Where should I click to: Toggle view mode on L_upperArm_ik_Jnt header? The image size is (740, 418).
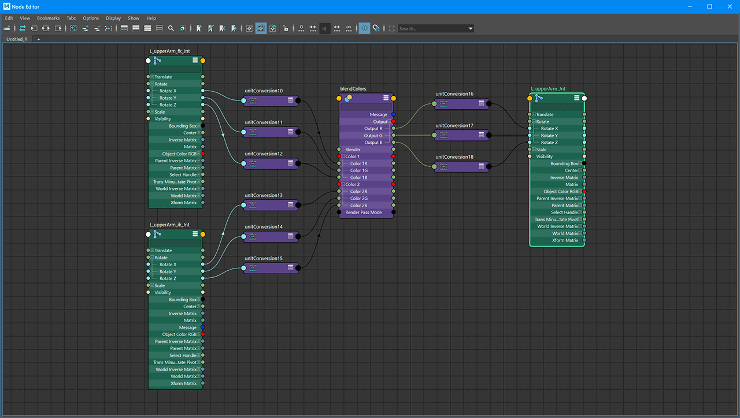pos(195,234)
